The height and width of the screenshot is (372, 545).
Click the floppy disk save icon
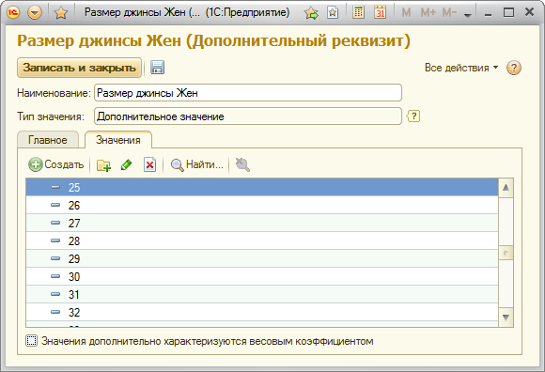tap(157, 68)
